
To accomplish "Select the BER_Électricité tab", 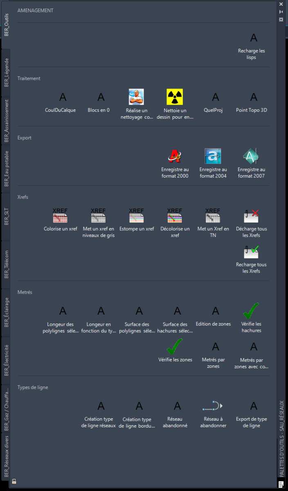I will pyautogui.click(x=6, y=360).
